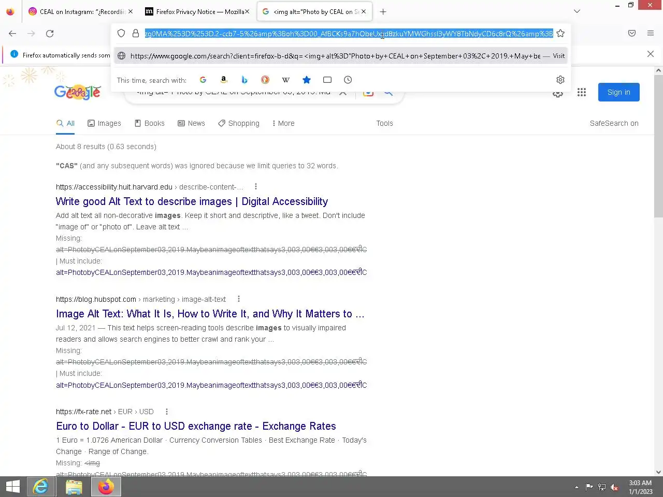Open Image Alt Text HubSpot result
The width and height of the screenshot is (663, 497).
(x=210, y=314)
